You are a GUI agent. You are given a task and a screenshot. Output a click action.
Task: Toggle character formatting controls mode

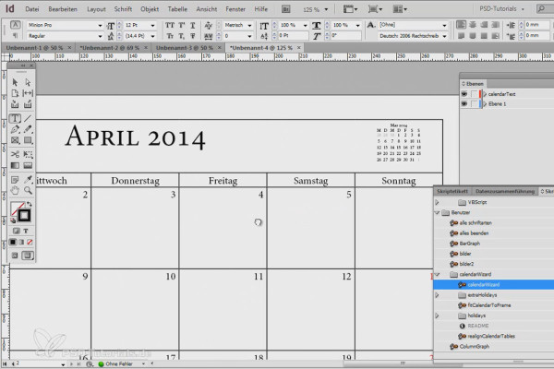point(15,25)
